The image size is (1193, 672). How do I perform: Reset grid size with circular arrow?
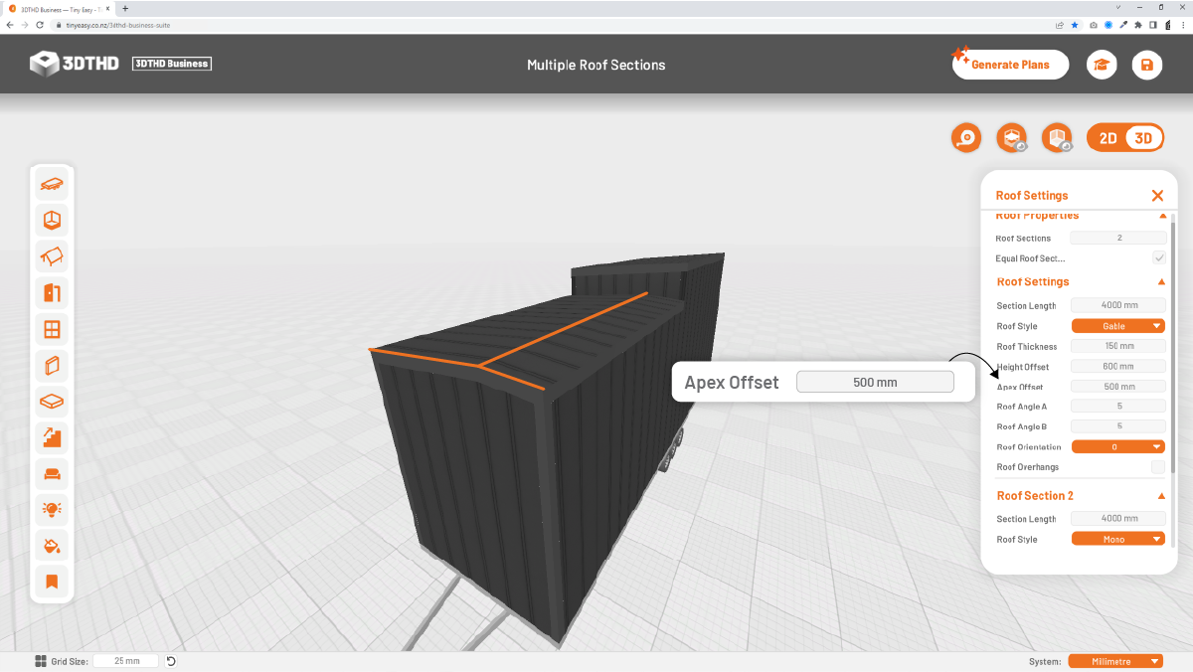[171, 661]
